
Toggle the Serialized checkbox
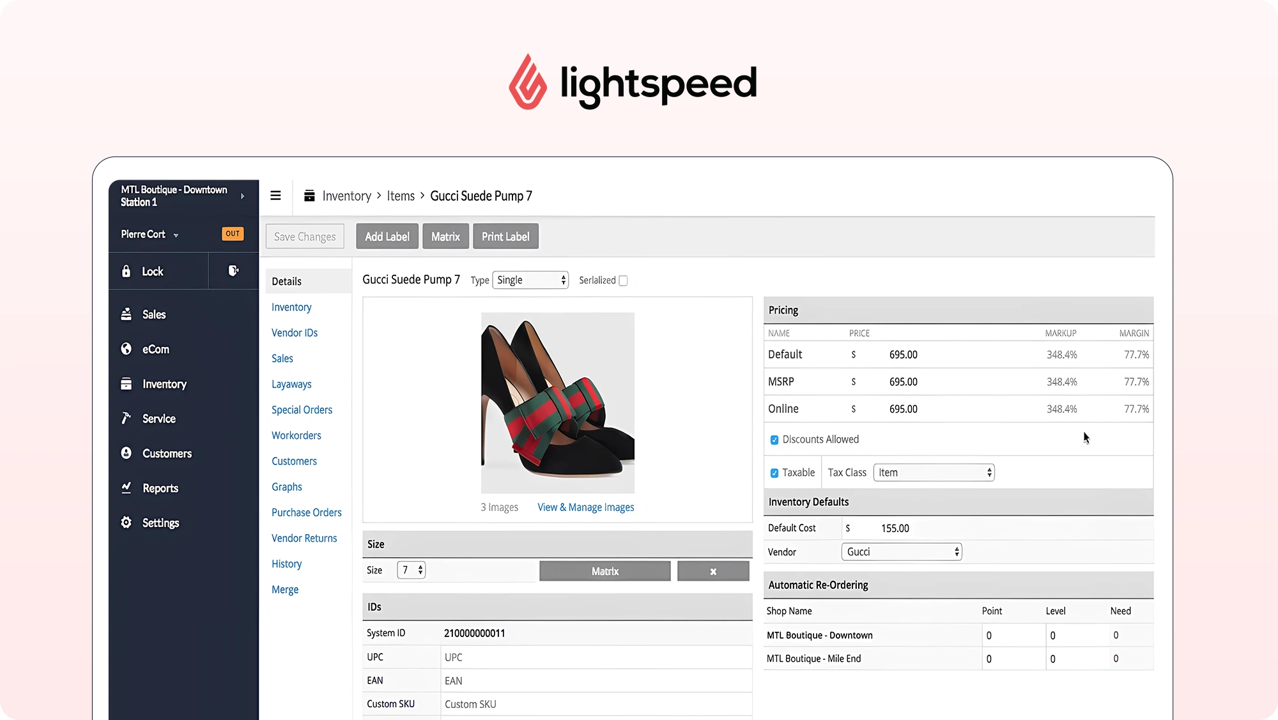coord(624,280)
